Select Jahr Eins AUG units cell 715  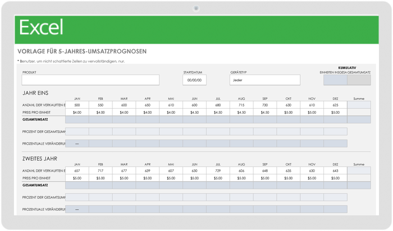[241, 105]
